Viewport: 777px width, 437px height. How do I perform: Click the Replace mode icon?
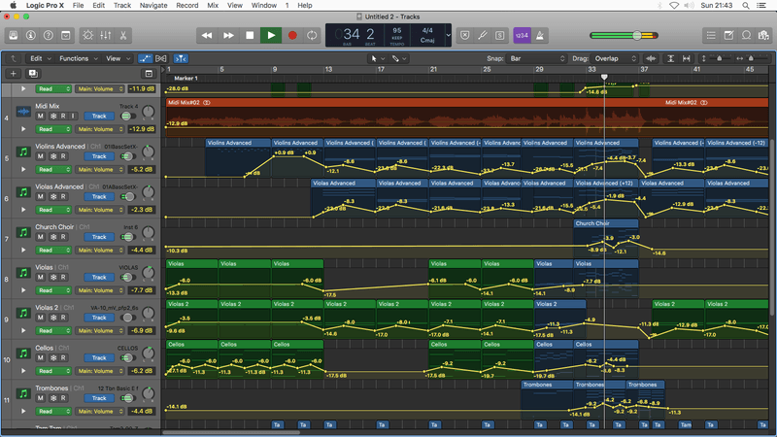465,35
